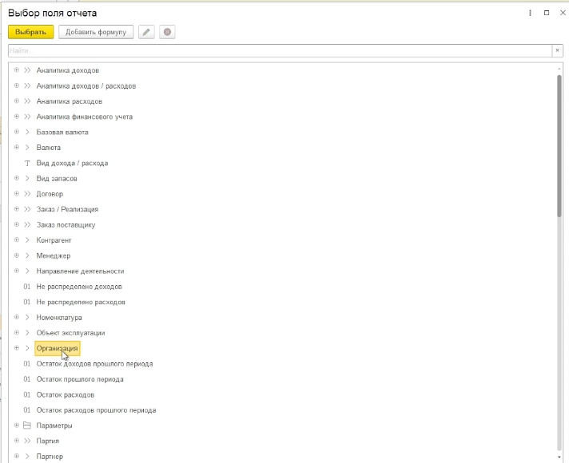Screen dimensions: 569x463
Task: Click the folder icon next to Параметры
Action: (27, 425)
